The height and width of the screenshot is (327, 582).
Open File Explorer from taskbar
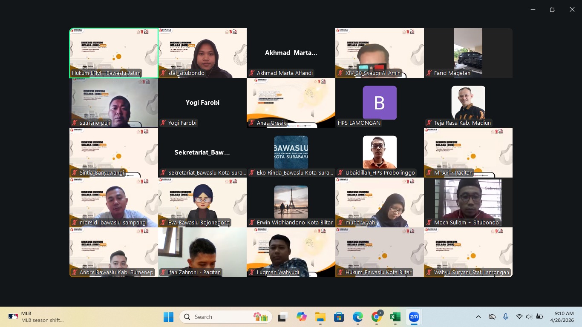(x=320, y=317)
